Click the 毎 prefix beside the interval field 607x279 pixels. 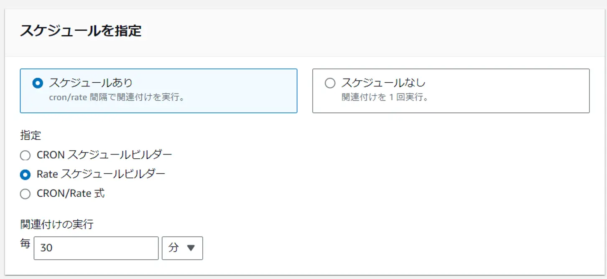[x=25, y=244]
